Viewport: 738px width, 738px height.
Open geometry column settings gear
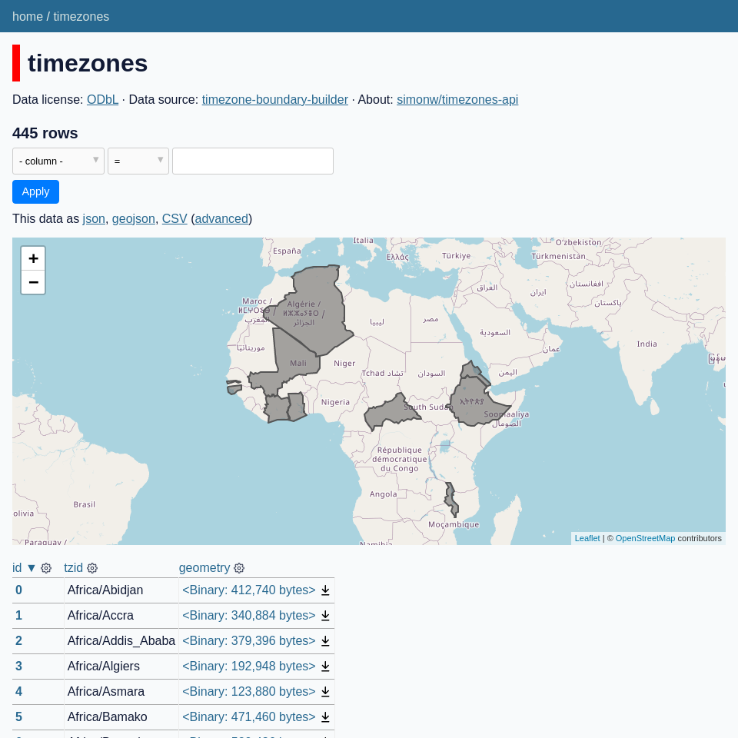239,568
